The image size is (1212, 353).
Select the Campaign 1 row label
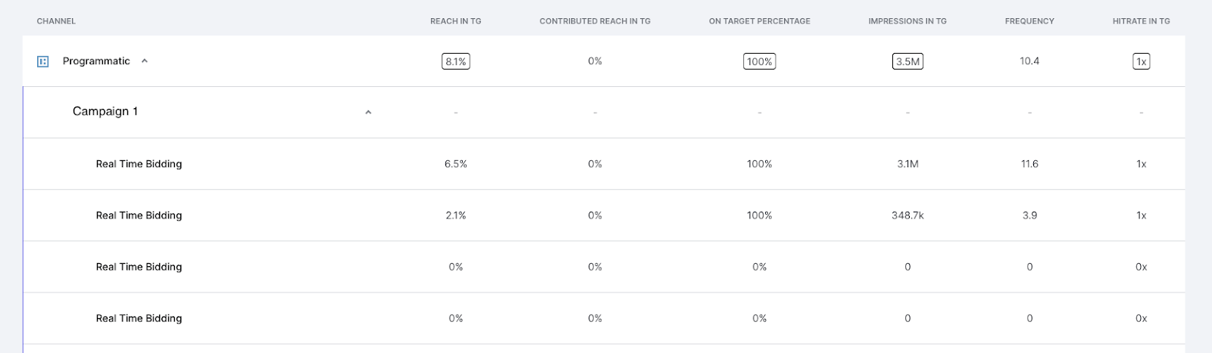105,111
